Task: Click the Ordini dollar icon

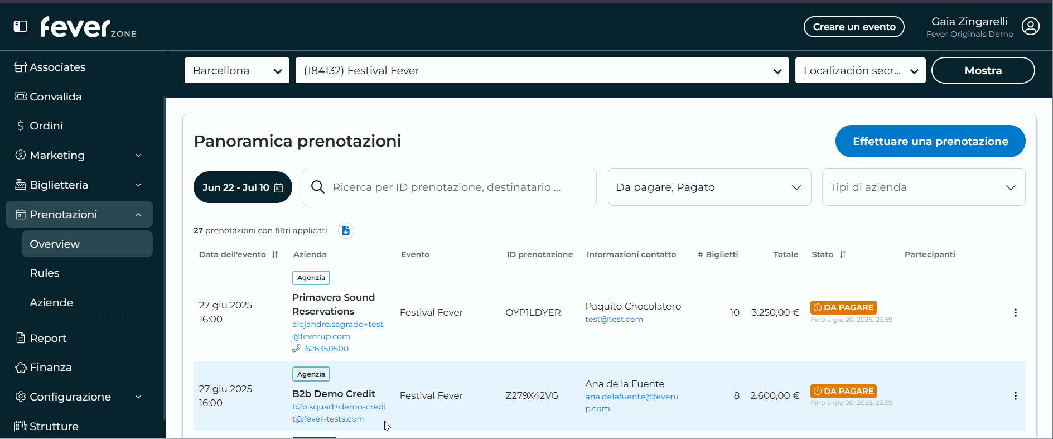Action: [x=21, y=126]
